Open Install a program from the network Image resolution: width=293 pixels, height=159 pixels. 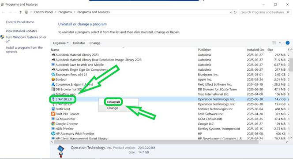pos(24,50)
